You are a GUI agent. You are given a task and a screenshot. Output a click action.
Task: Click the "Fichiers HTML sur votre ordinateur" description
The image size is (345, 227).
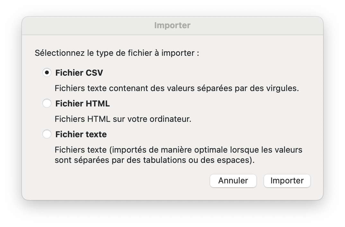(x=123, y=119)
